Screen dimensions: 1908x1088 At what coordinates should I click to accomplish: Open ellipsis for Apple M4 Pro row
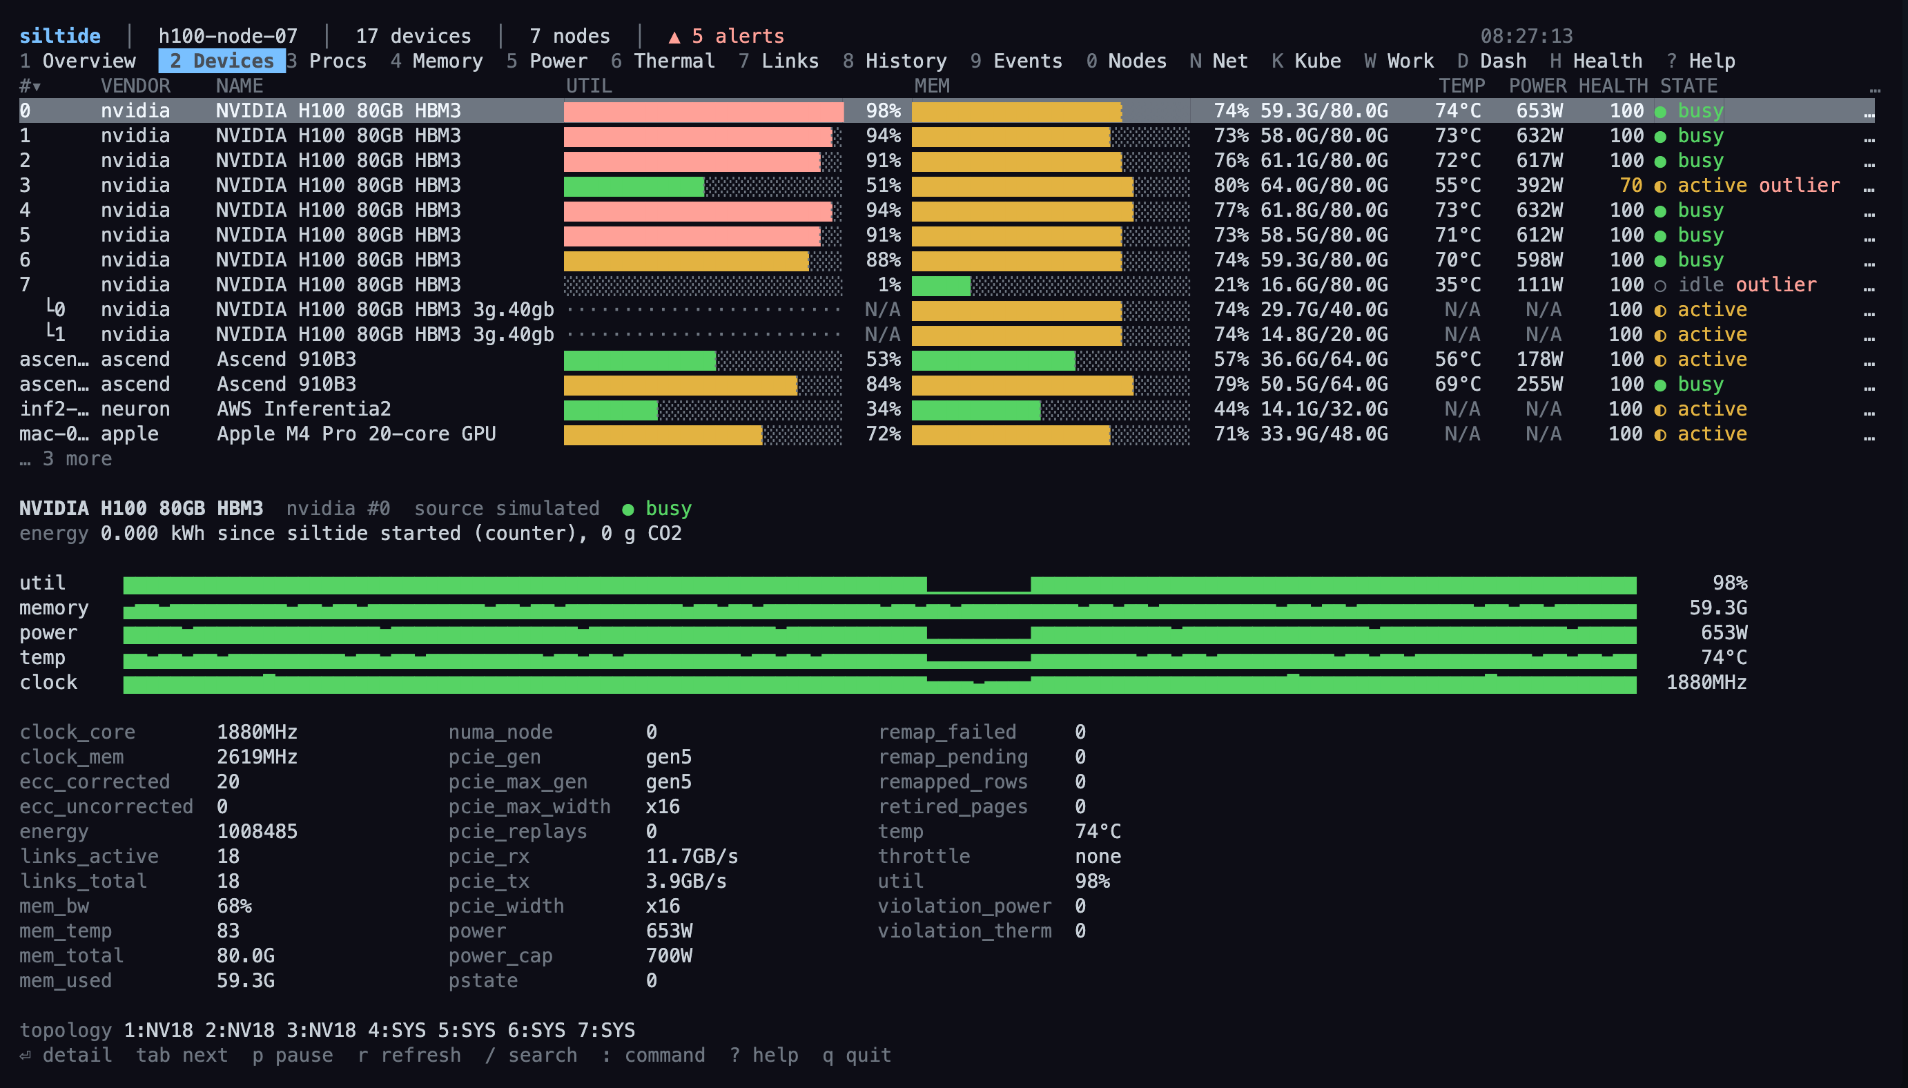1869,438
